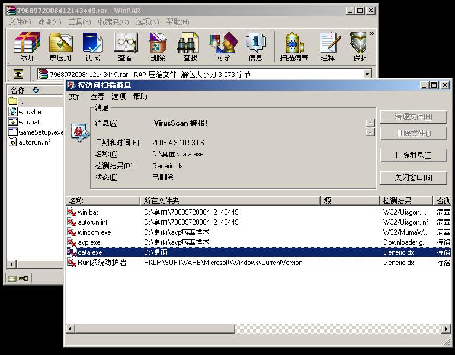Select GameSetup.exe in WinRAR file list

(36, 132)
